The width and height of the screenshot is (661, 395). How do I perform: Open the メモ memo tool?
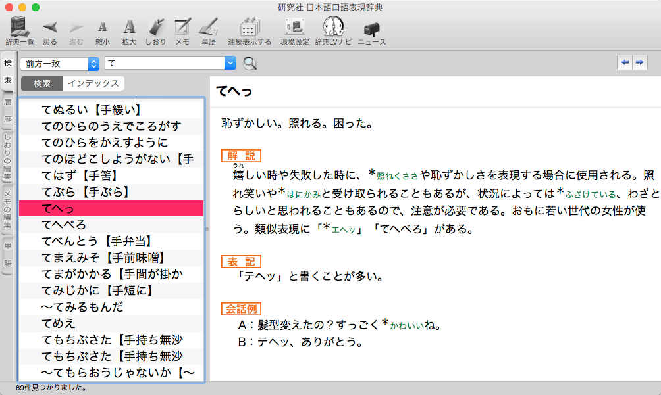tap(182, 27)
